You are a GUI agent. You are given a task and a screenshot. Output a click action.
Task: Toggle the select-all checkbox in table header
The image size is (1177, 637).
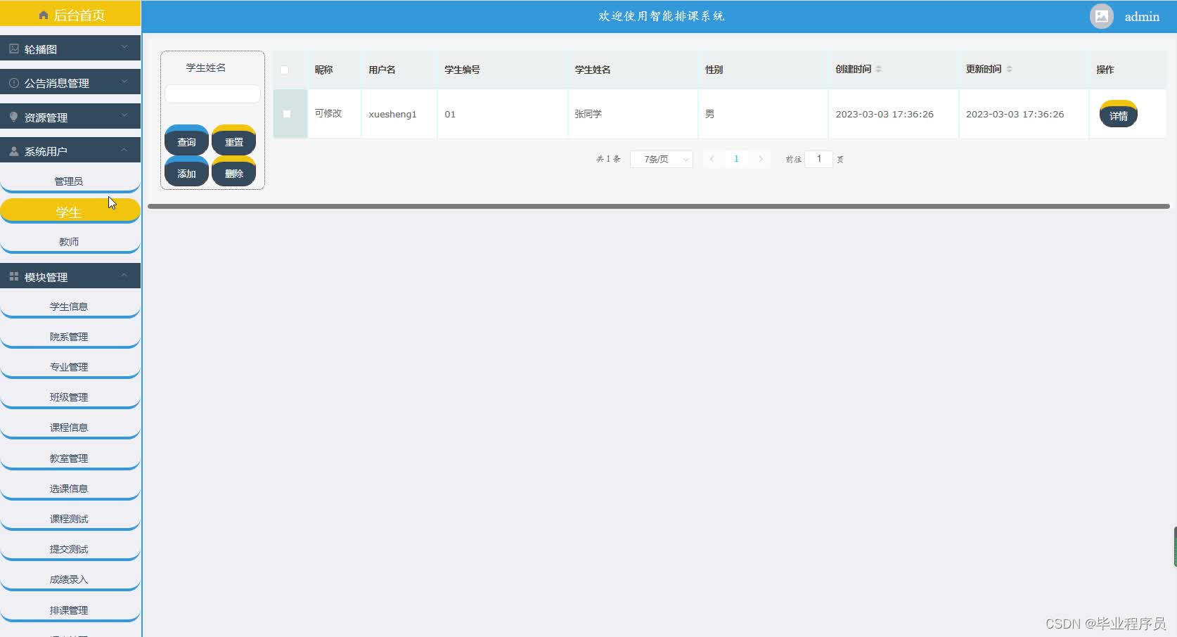(285, 70)
